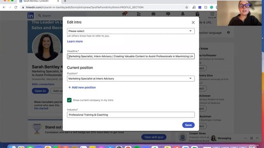Open the Notifications bell icon
264x148 pixels.
point(183,14)
